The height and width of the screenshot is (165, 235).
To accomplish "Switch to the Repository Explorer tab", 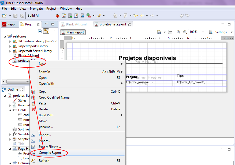I will tap(10, 24).
